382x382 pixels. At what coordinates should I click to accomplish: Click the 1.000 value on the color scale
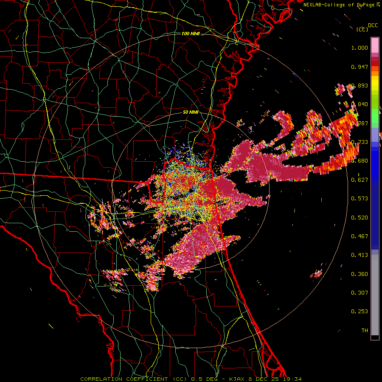360,48
